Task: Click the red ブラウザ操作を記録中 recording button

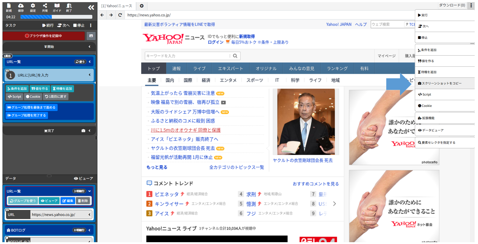Action: tap(44, 36)
